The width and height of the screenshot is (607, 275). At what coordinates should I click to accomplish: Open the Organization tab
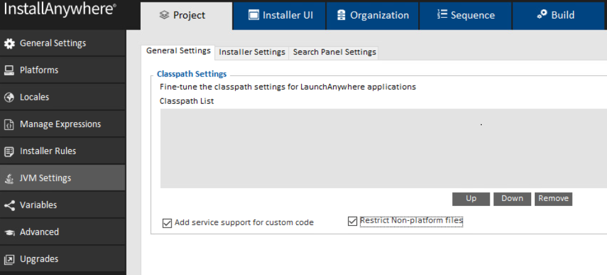click(x=373, y=15)
